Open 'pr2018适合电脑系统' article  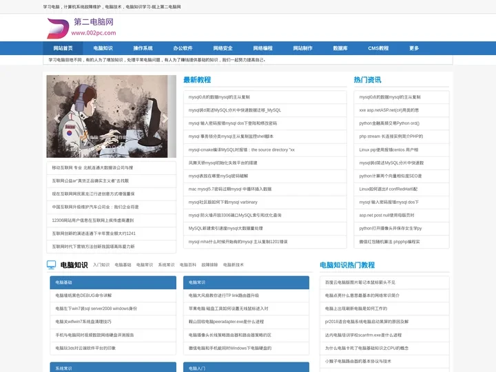click(x=384, y=322)
